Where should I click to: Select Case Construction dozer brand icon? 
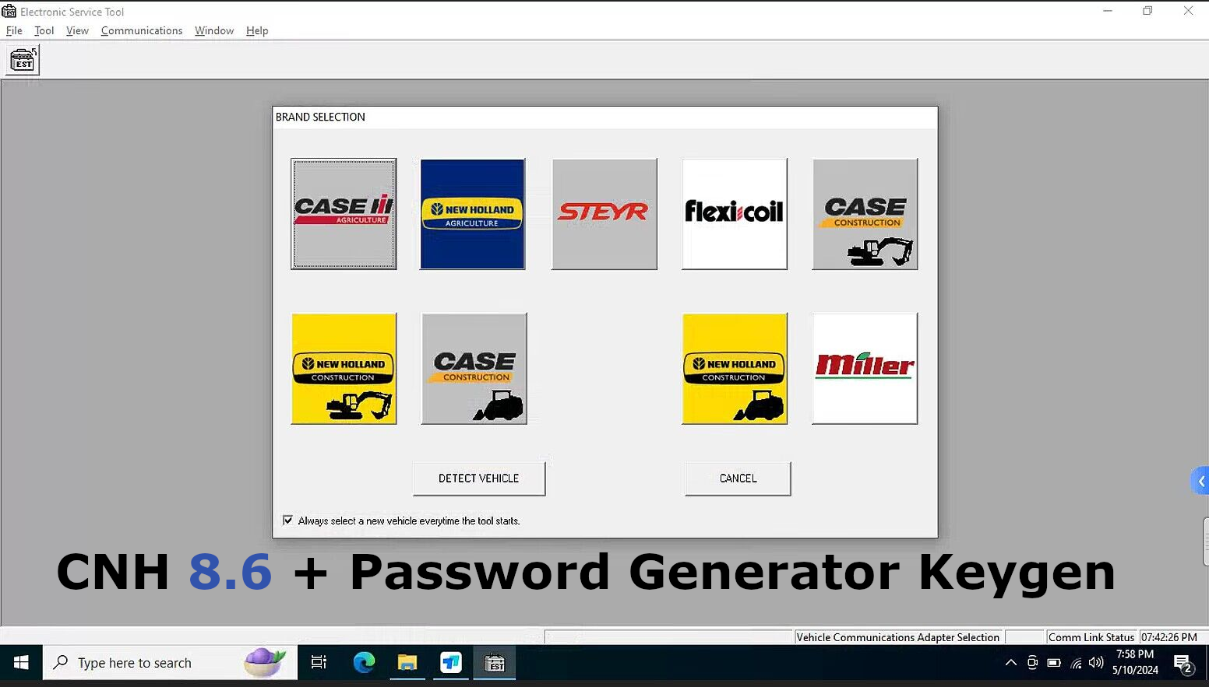[474, 369]
